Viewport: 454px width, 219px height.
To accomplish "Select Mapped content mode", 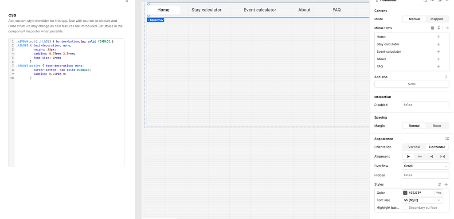I will 437,19.
